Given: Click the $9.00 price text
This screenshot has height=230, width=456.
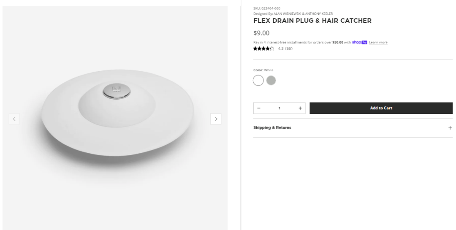Looking at the screenshot, I should point(261,33).
